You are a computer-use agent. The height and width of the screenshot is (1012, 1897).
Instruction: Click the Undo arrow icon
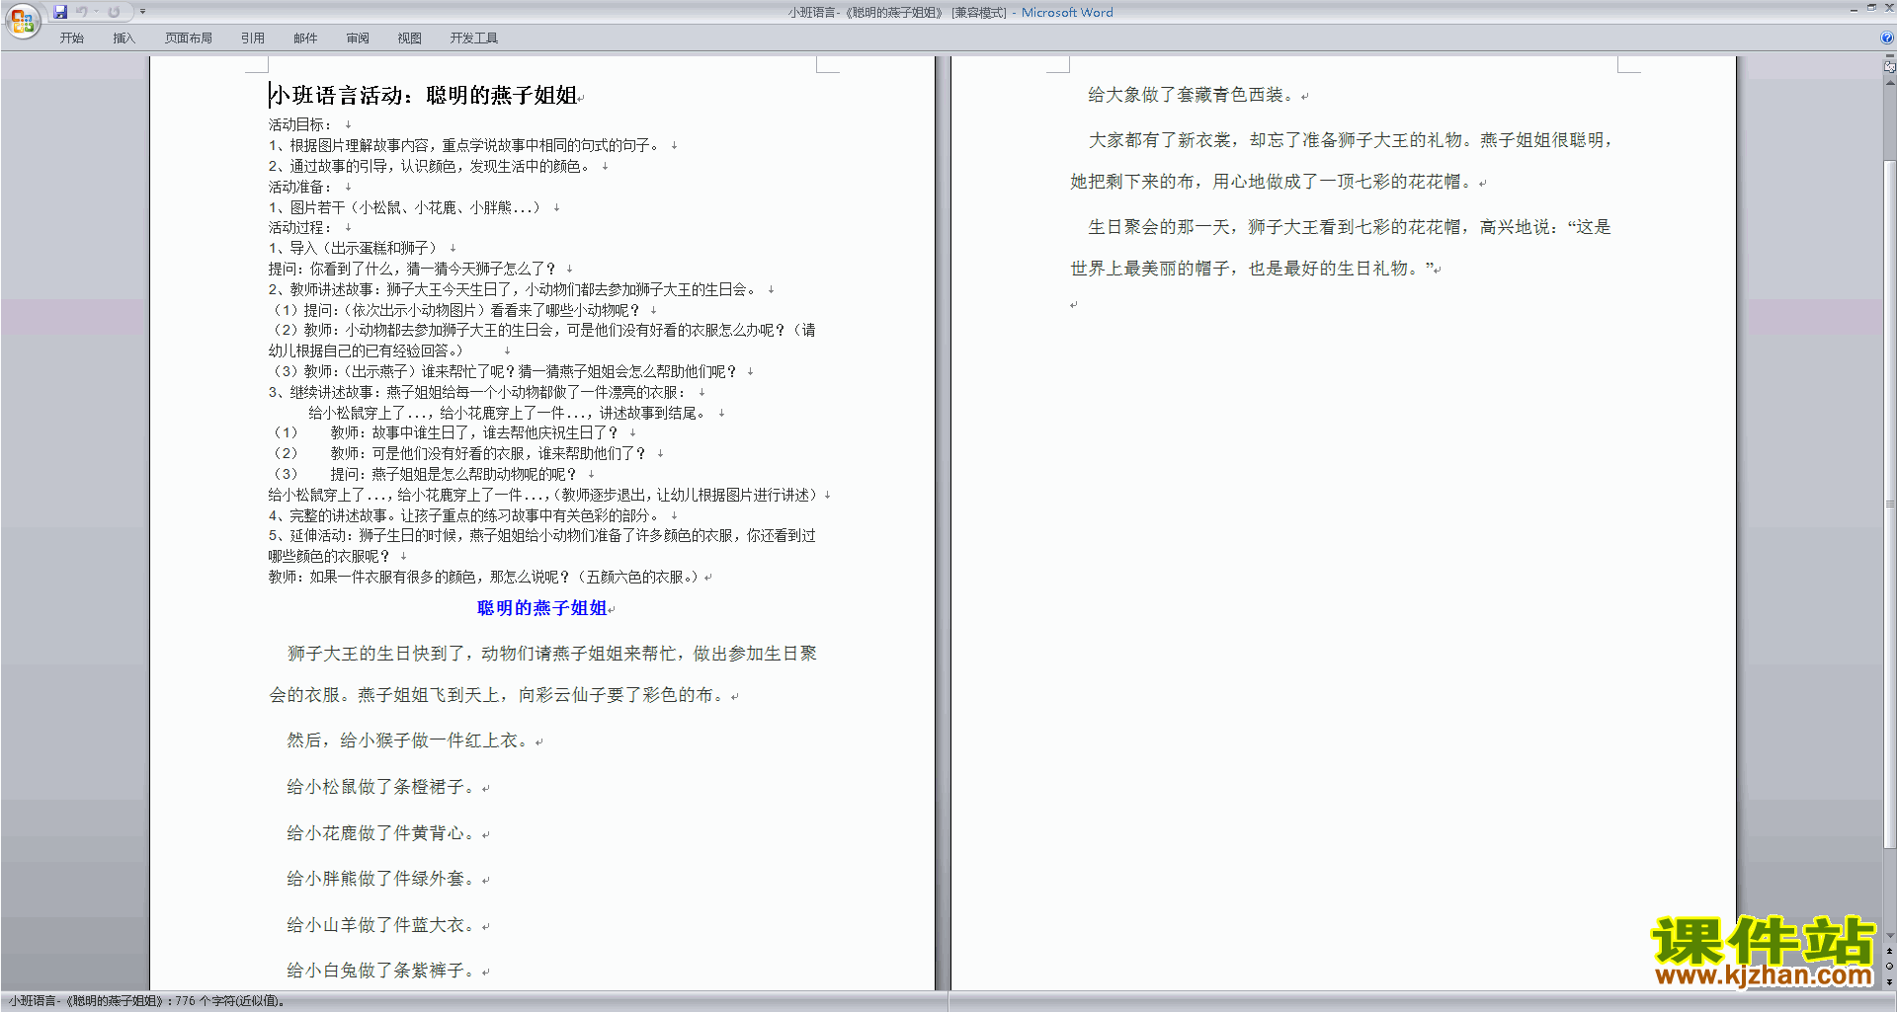(82, 12)
